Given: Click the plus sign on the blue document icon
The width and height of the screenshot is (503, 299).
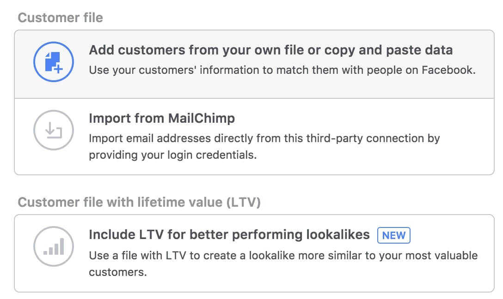Looking at the screenshot, I should click(59, 68).
